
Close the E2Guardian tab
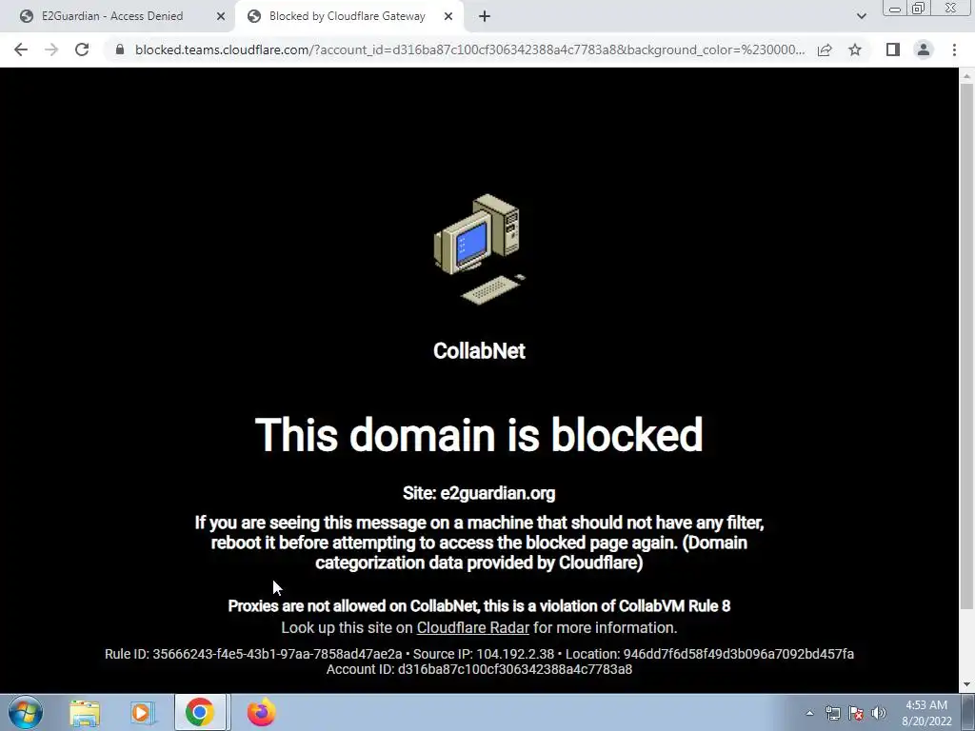coord(221,16)
